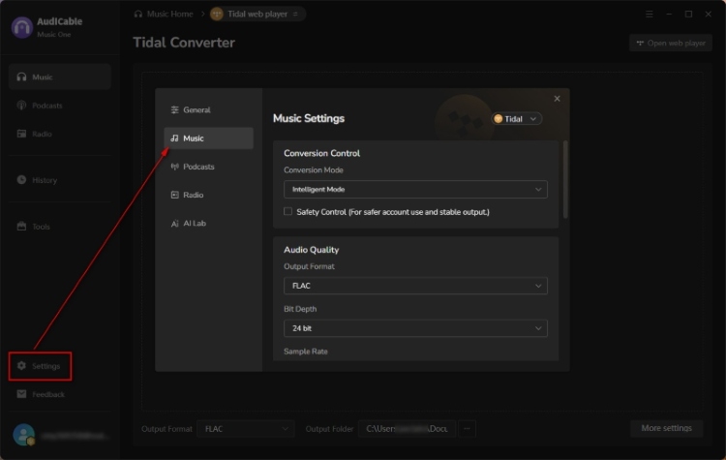Click the AudiCable logo icon
This screenshot has height=460, width=726.
[21, 27]
